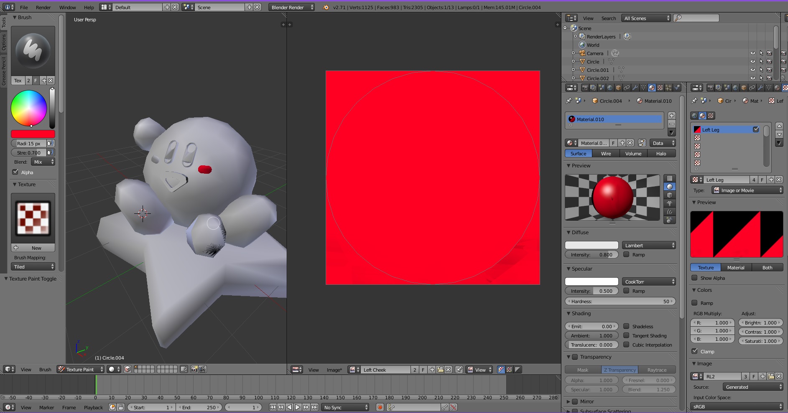Enable Tangent Shading checkbox
The image size is (788, 413).
pos(626,335)
